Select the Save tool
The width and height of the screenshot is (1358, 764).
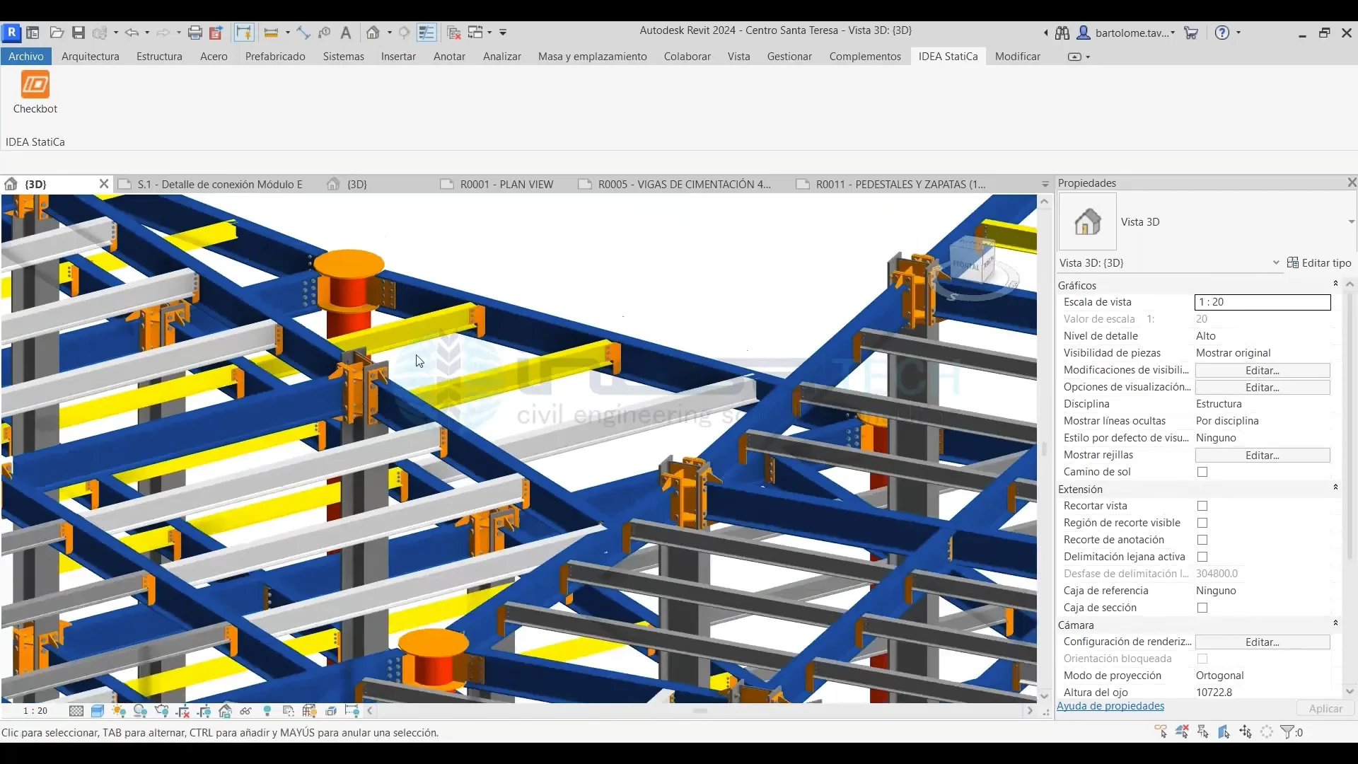pos(79,33)
